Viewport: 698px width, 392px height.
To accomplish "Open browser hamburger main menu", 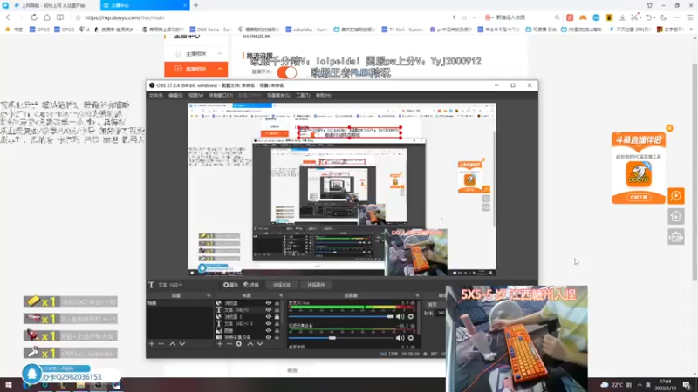I will click(690, 17).
